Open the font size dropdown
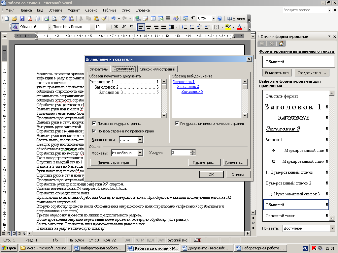This screenshot has width=338, height=253. coord(108,27)
